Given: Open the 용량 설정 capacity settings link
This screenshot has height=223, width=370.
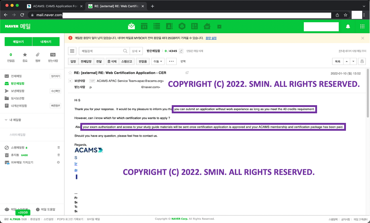Looking at the screenshot, I should point(211,38).
